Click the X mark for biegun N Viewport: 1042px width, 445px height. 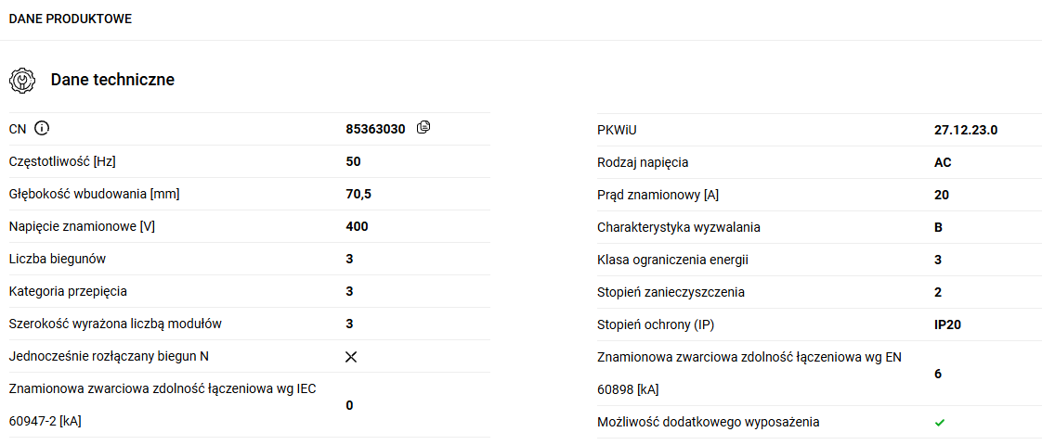point(351,357)
